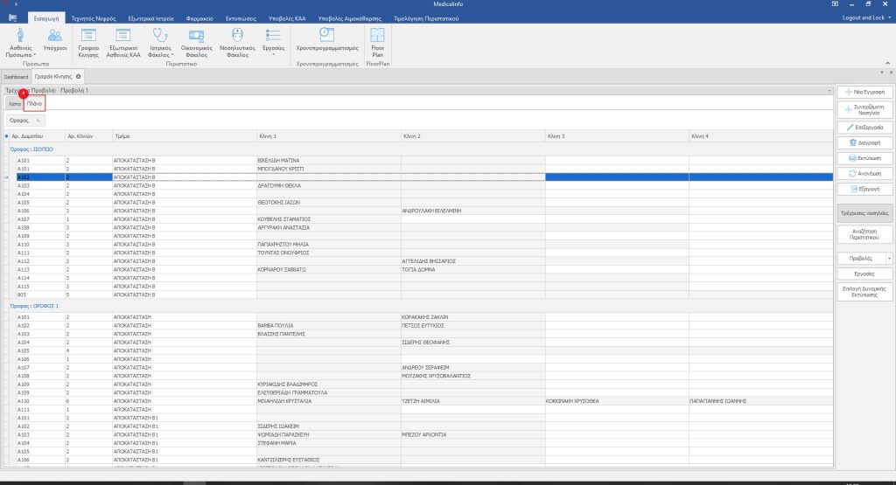
Task: Open Ασθενείς Πρόσωπα ribbon icon
Action: click(21, 36)
